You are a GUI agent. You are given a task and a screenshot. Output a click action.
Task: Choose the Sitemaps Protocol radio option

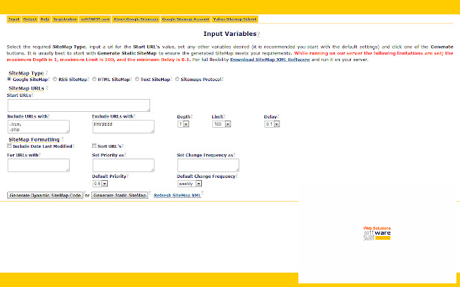178,79
